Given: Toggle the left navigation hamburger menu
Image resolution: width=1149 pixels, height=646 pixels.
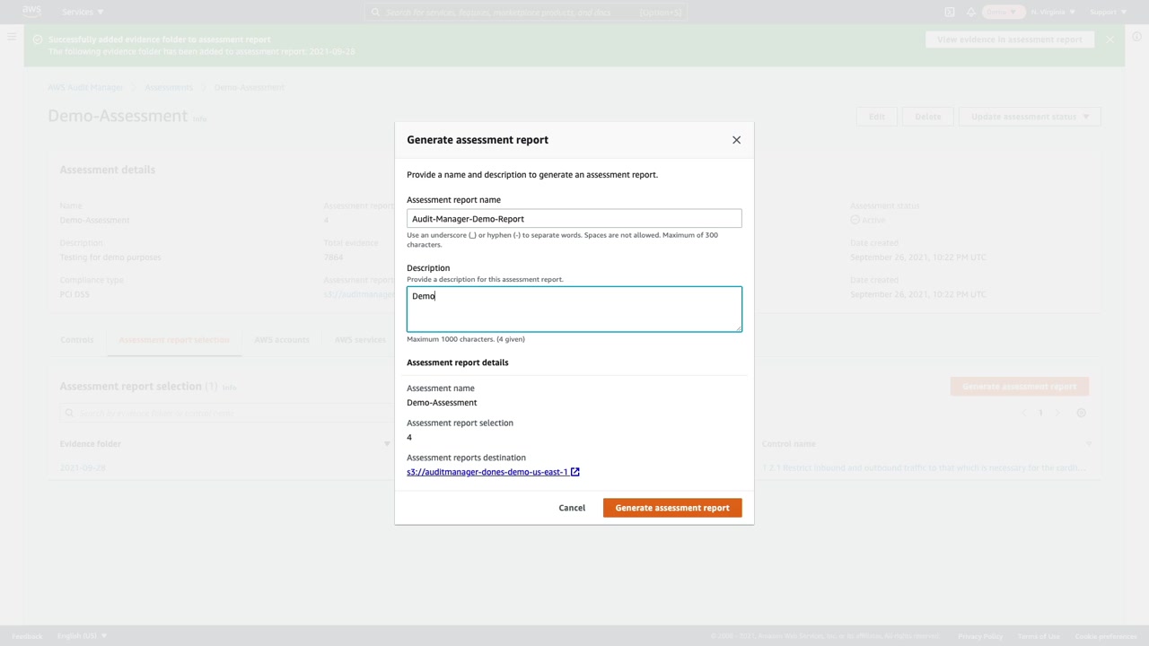Looking at the screenshot, I should click(12, 37).
